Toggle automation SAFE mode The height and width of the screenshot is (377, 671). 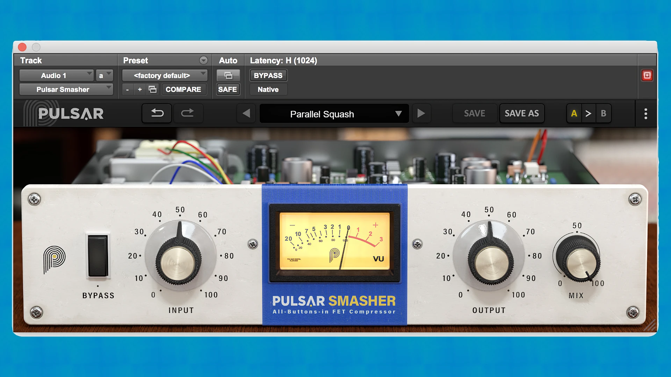(x=228, y=89)
